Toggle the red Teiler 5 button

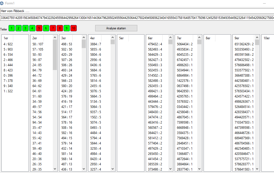click(39, 28)
